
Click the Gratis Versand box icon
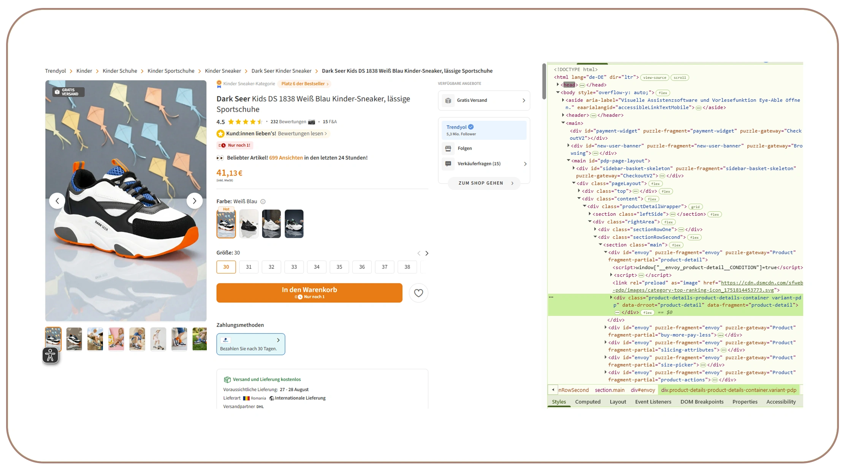point(448,100)
